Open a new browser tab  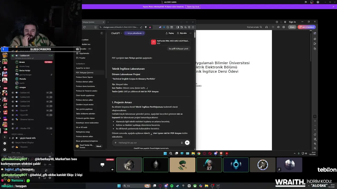point(108,22)
